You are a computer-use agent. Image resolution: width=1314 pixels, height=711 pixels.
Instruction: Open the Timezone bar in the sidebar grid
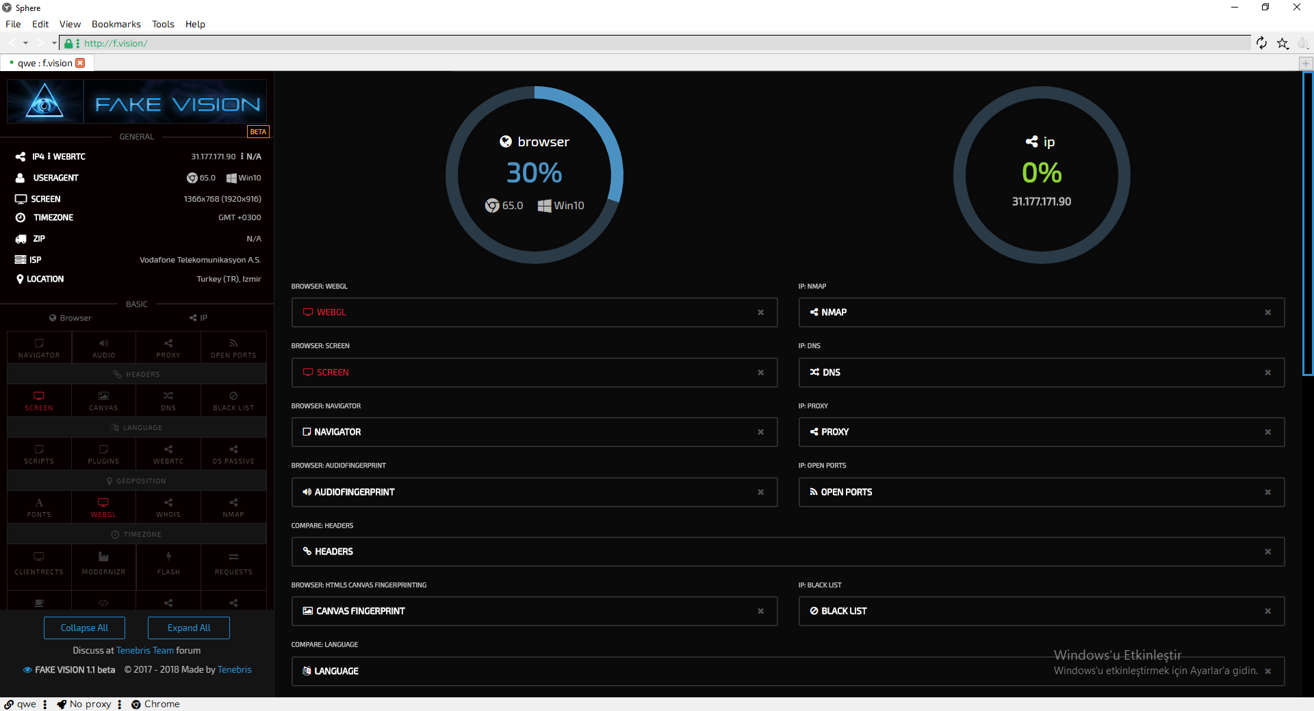(x=137, y=534)
